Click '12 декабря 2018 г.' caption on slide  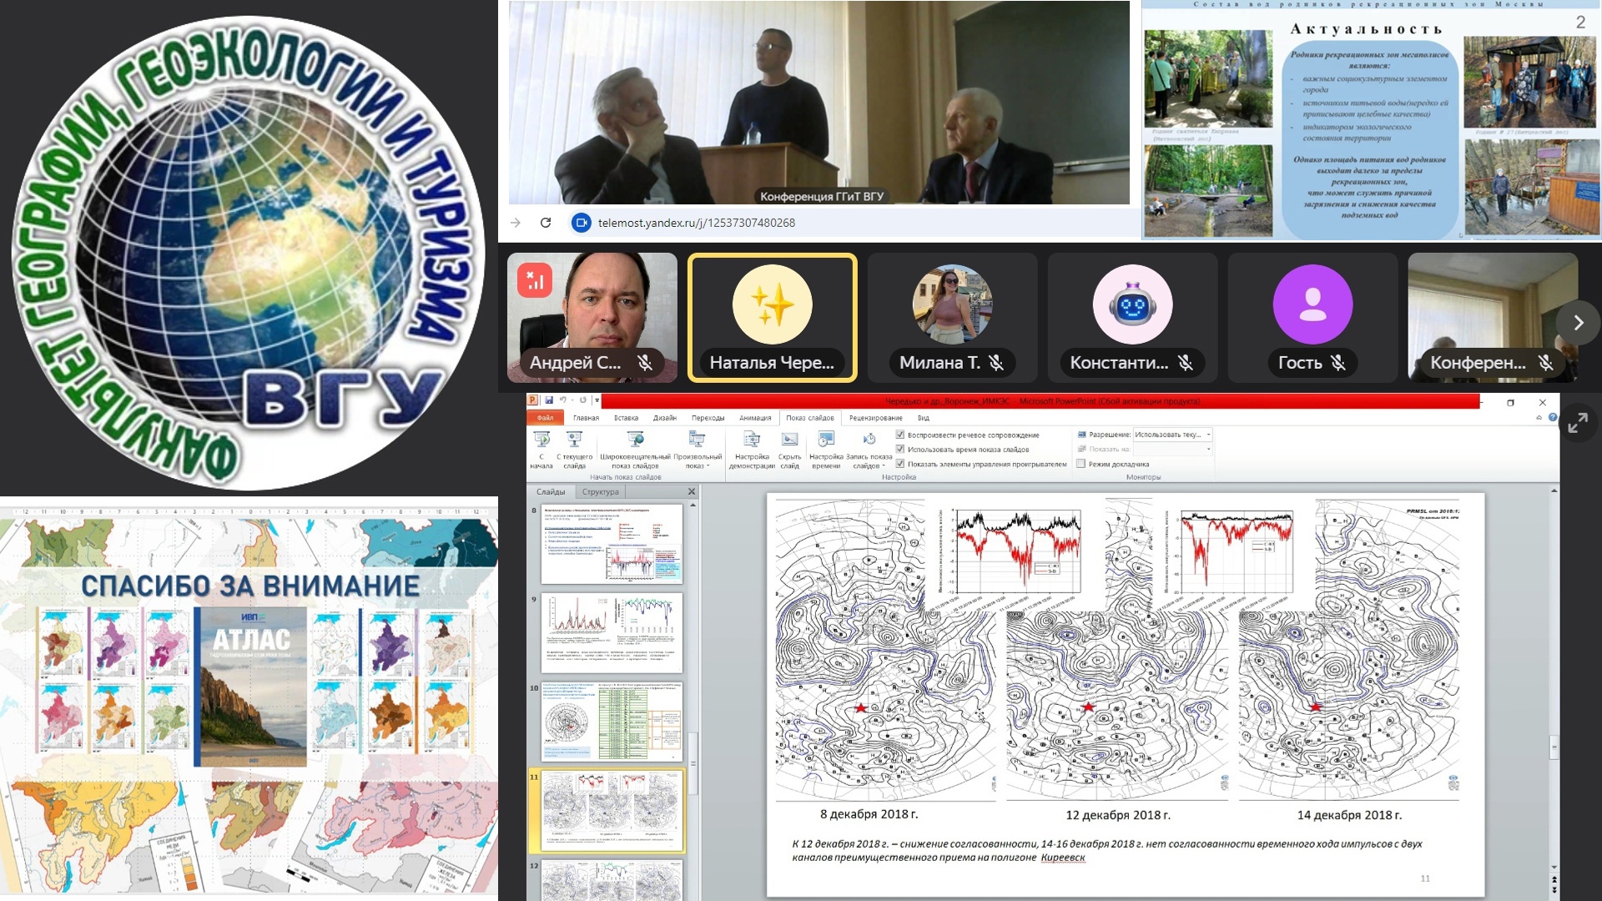1117,815
